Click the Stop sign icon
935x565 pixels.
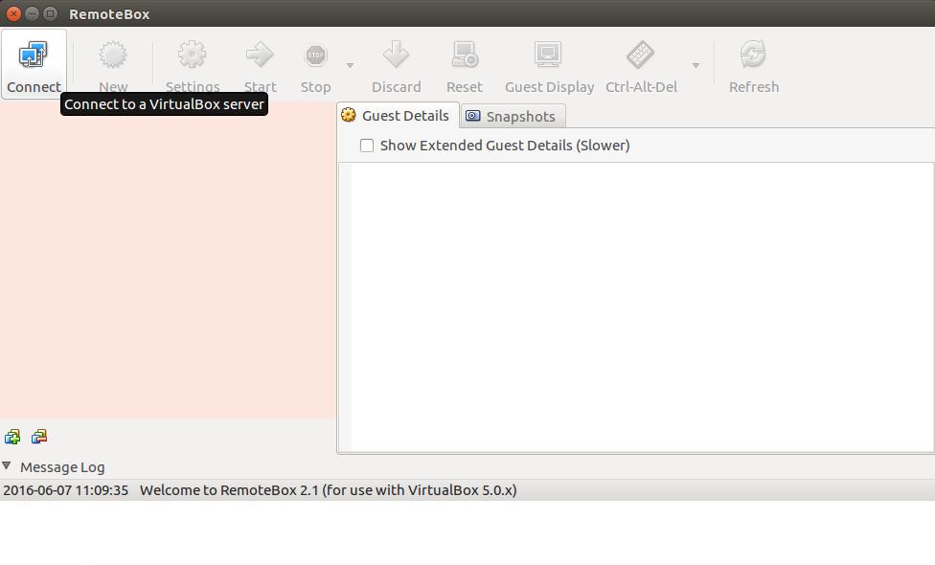pos(315,55)
